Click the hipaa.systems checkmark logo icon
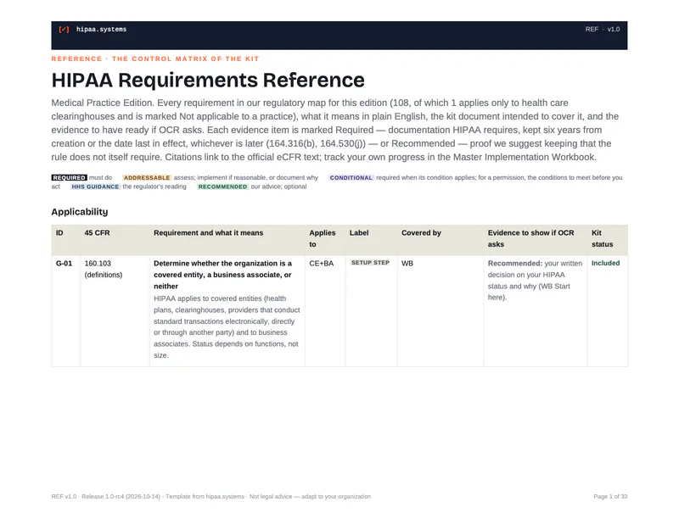Viewport: 679px width, 524px height. pyautogui.click(x=64, y=30)
